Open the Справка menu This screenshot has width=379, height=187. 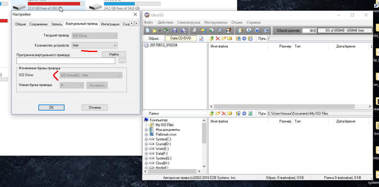click(x=254, y=22)
